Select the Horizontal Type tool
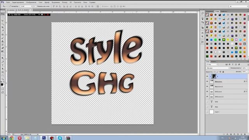Screen dimensions: 249x140 (x=3, y=65)
